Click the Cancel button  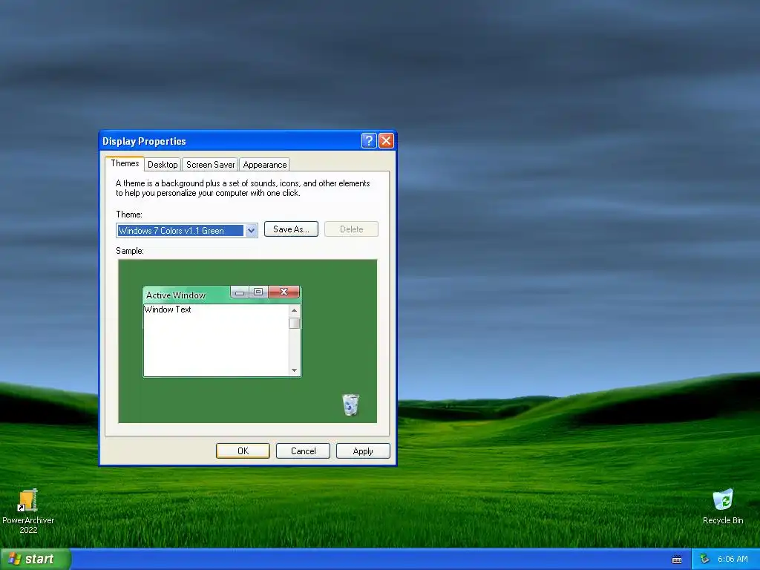[303, 451]
